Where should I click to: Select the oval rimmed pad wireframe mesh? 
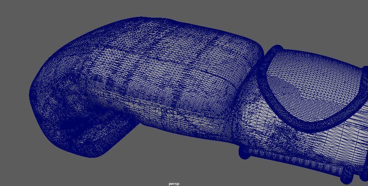[312, 89]
